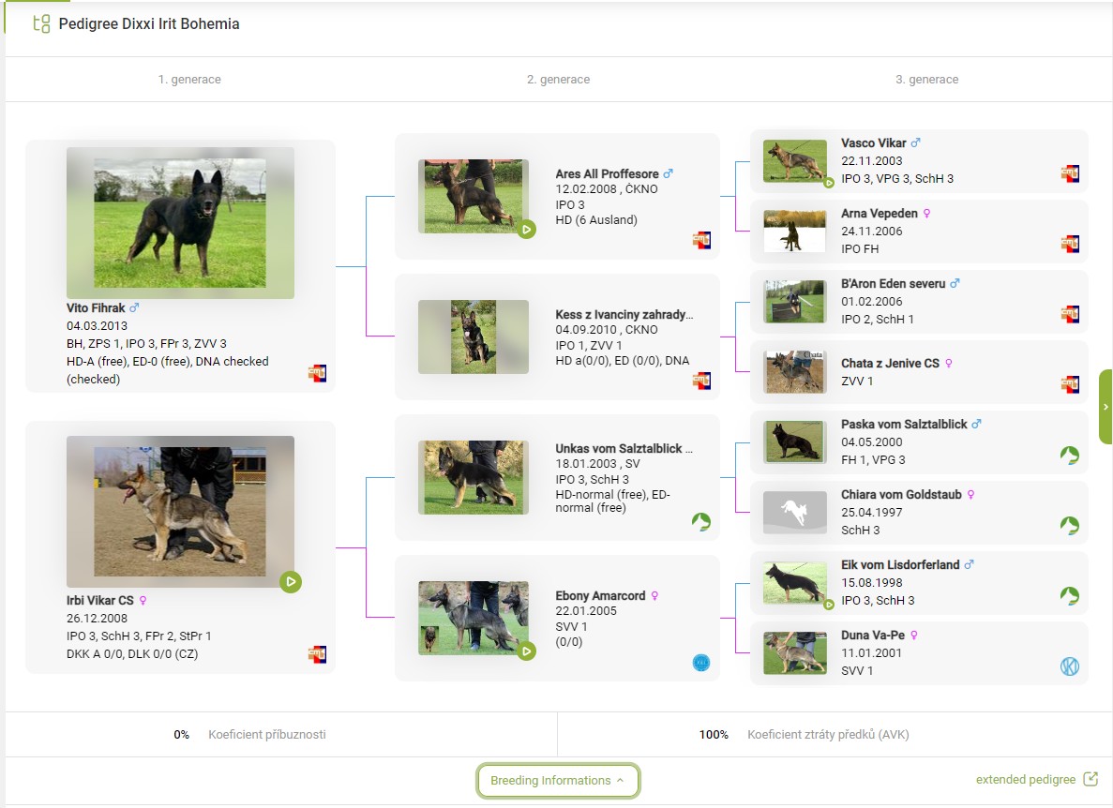
Task: Open the club badge on Ares All Proffesore card
Action: point(701,240)
